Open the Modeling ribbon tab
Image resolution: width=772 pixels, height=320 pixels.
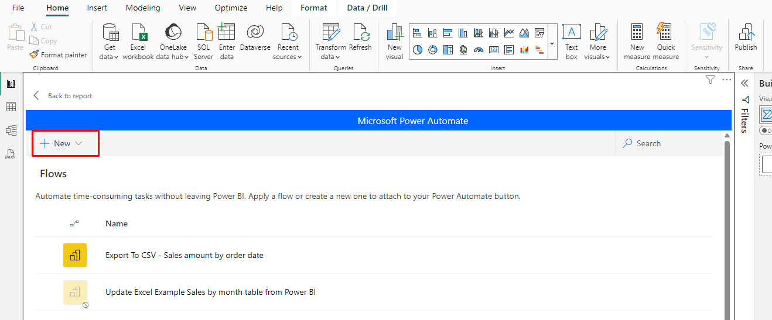pyautogui.click(x=143, y=8)
